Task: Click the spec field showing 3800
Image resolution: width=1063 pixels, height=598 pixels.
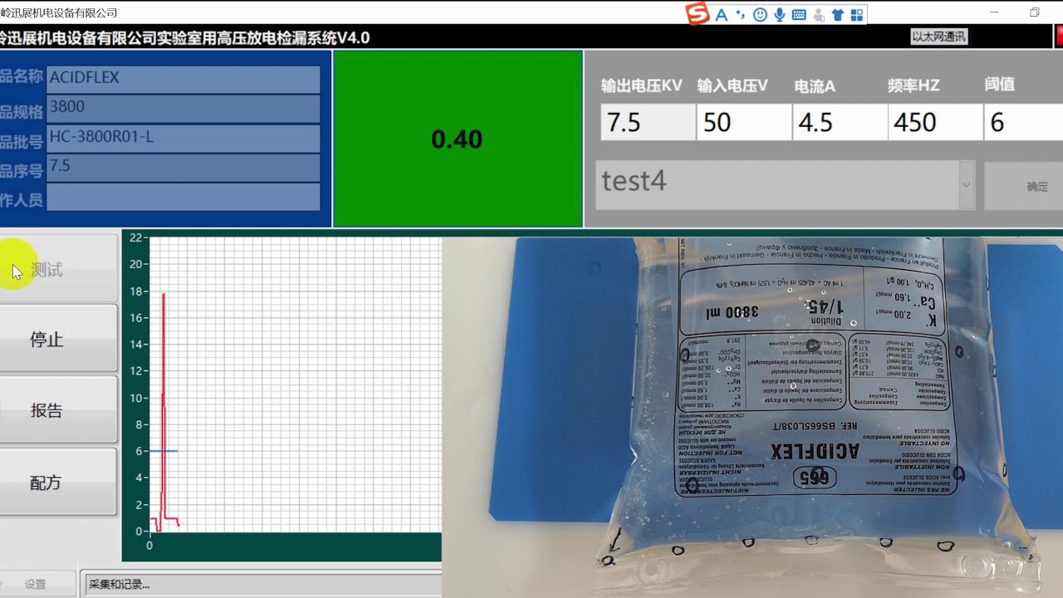Action: [184, 109]
